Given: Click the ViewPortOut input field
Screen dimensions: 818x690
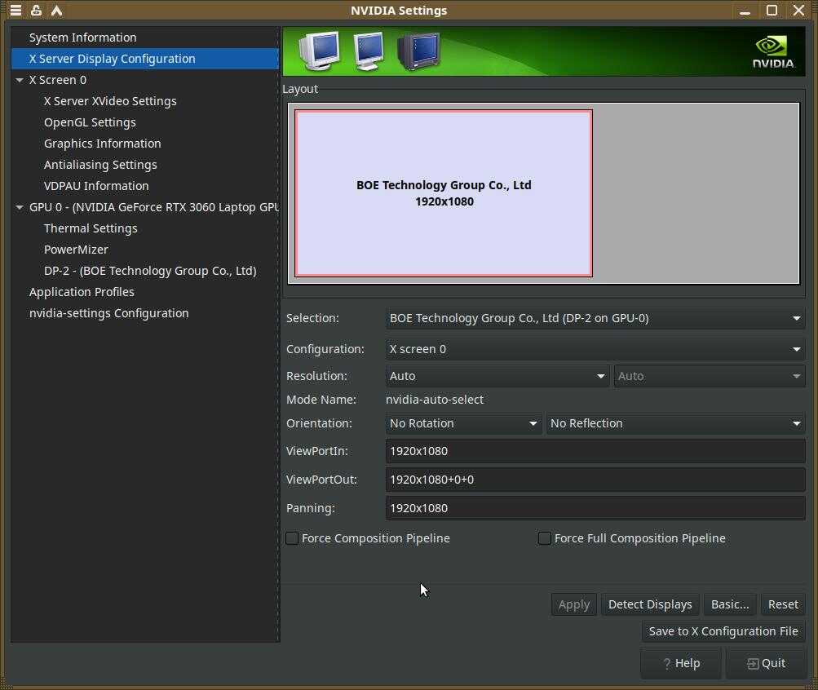Looking at the screenshot, I should click(x=595, y=480).
